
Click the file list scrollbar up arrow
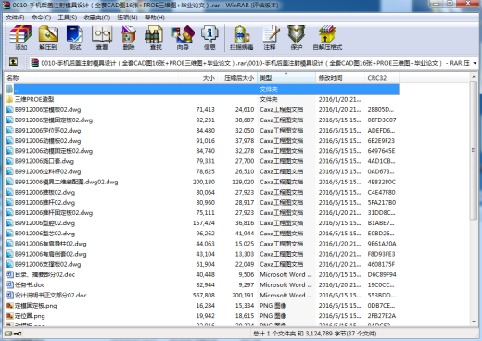pyautogui.click(x=474, y=76)
